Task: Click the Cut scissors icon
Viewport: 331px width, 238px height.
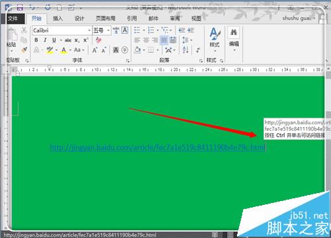Action: point(24,30)
